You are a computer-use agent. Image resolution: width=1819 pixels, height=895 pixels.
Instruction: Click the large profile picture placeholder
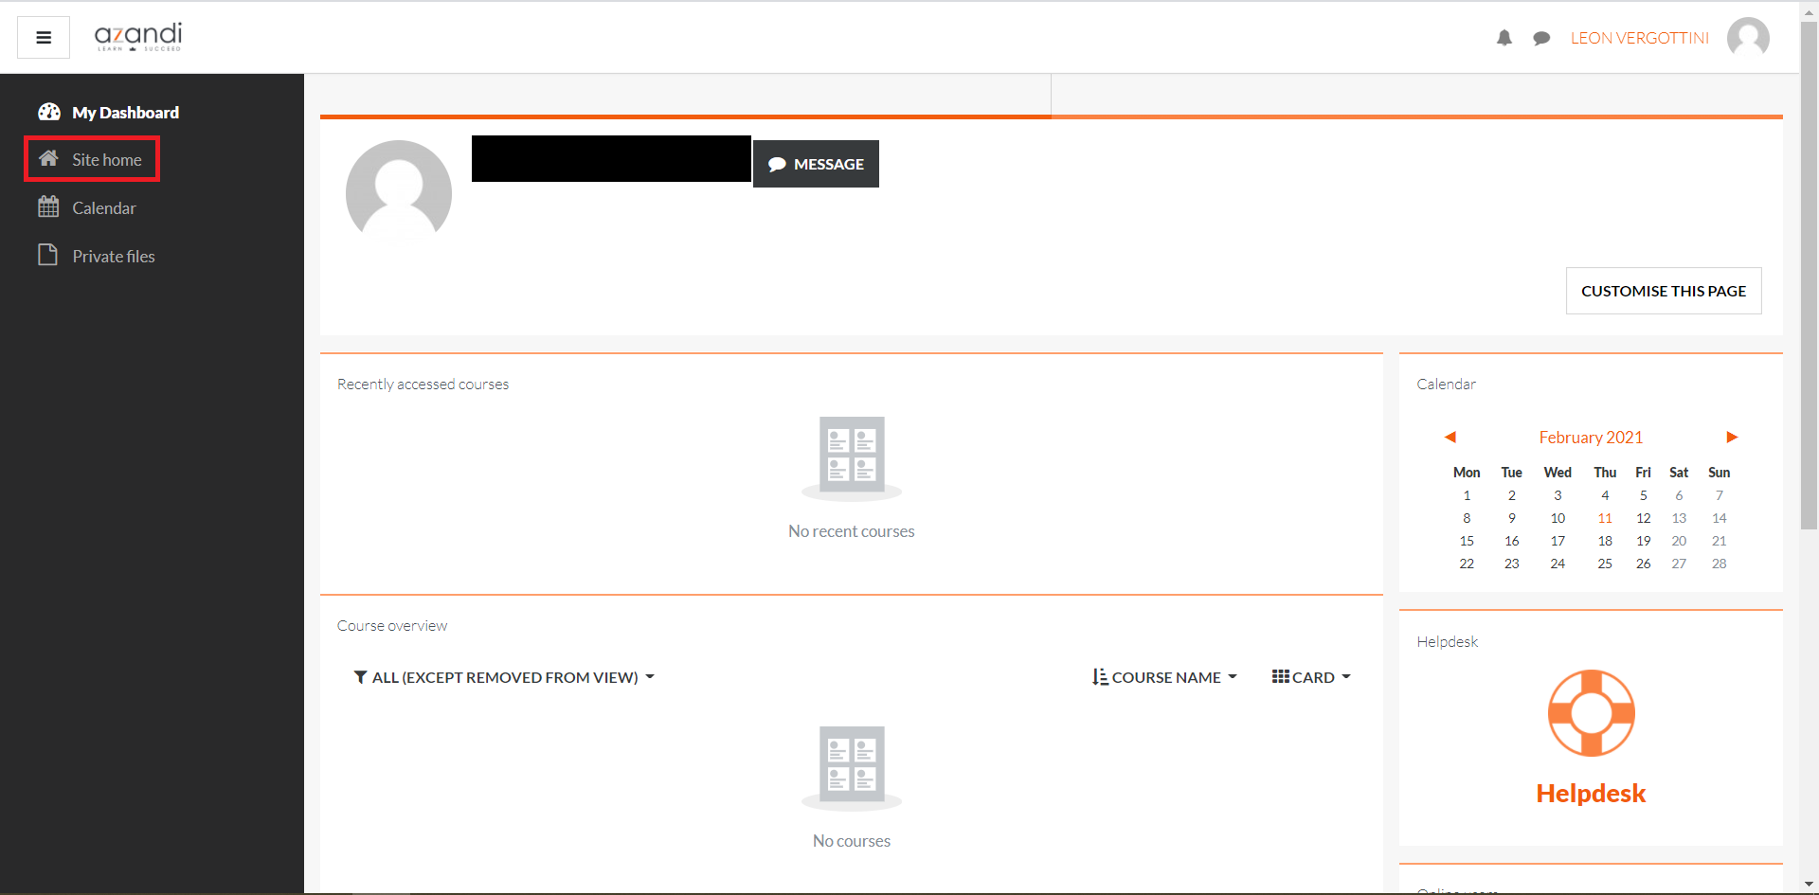tap(399, 193)
